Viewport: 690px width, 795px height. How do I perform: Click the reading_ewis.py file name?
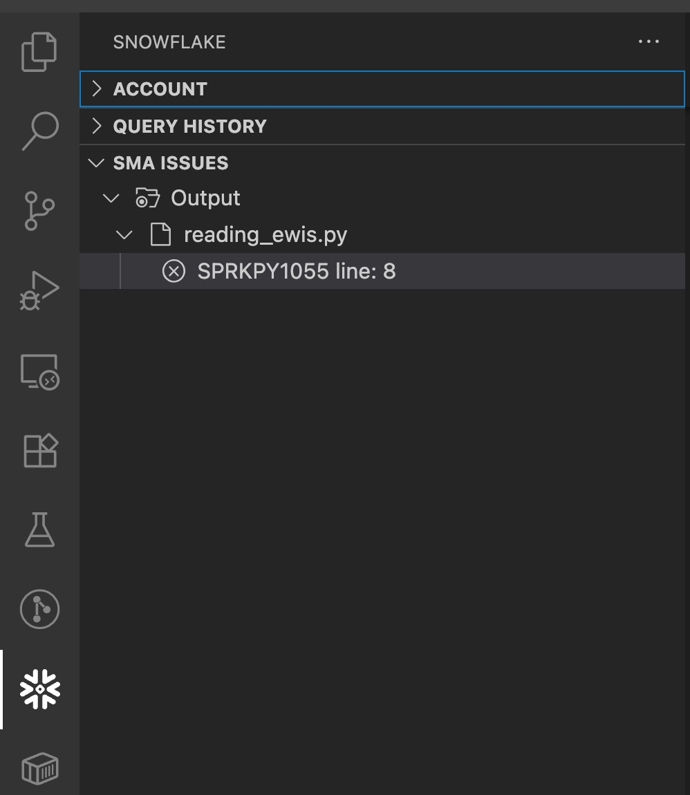[x=265, y=235]
